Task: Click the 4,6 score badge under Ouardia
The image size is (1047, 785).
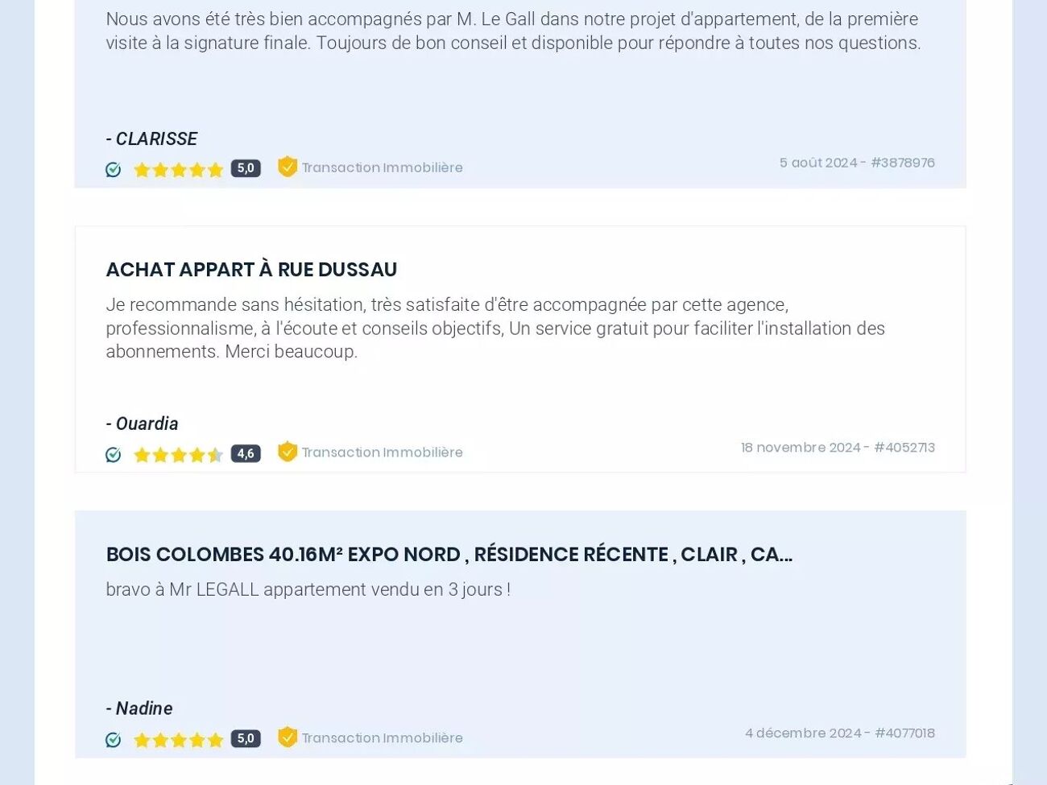Action: 246,454
